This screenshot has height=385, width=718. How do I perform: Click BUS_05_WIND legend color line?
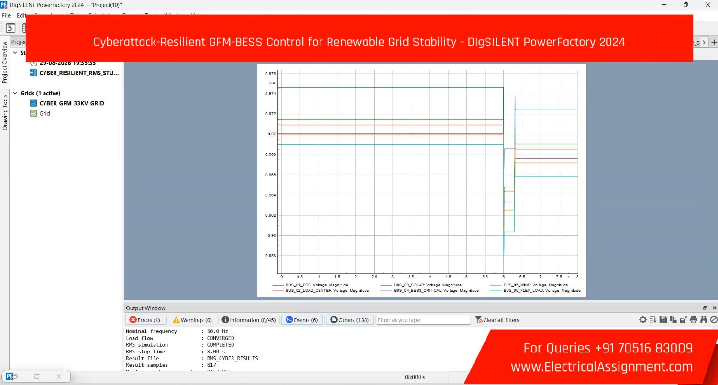pyautogui.click(x=496, y=285)
